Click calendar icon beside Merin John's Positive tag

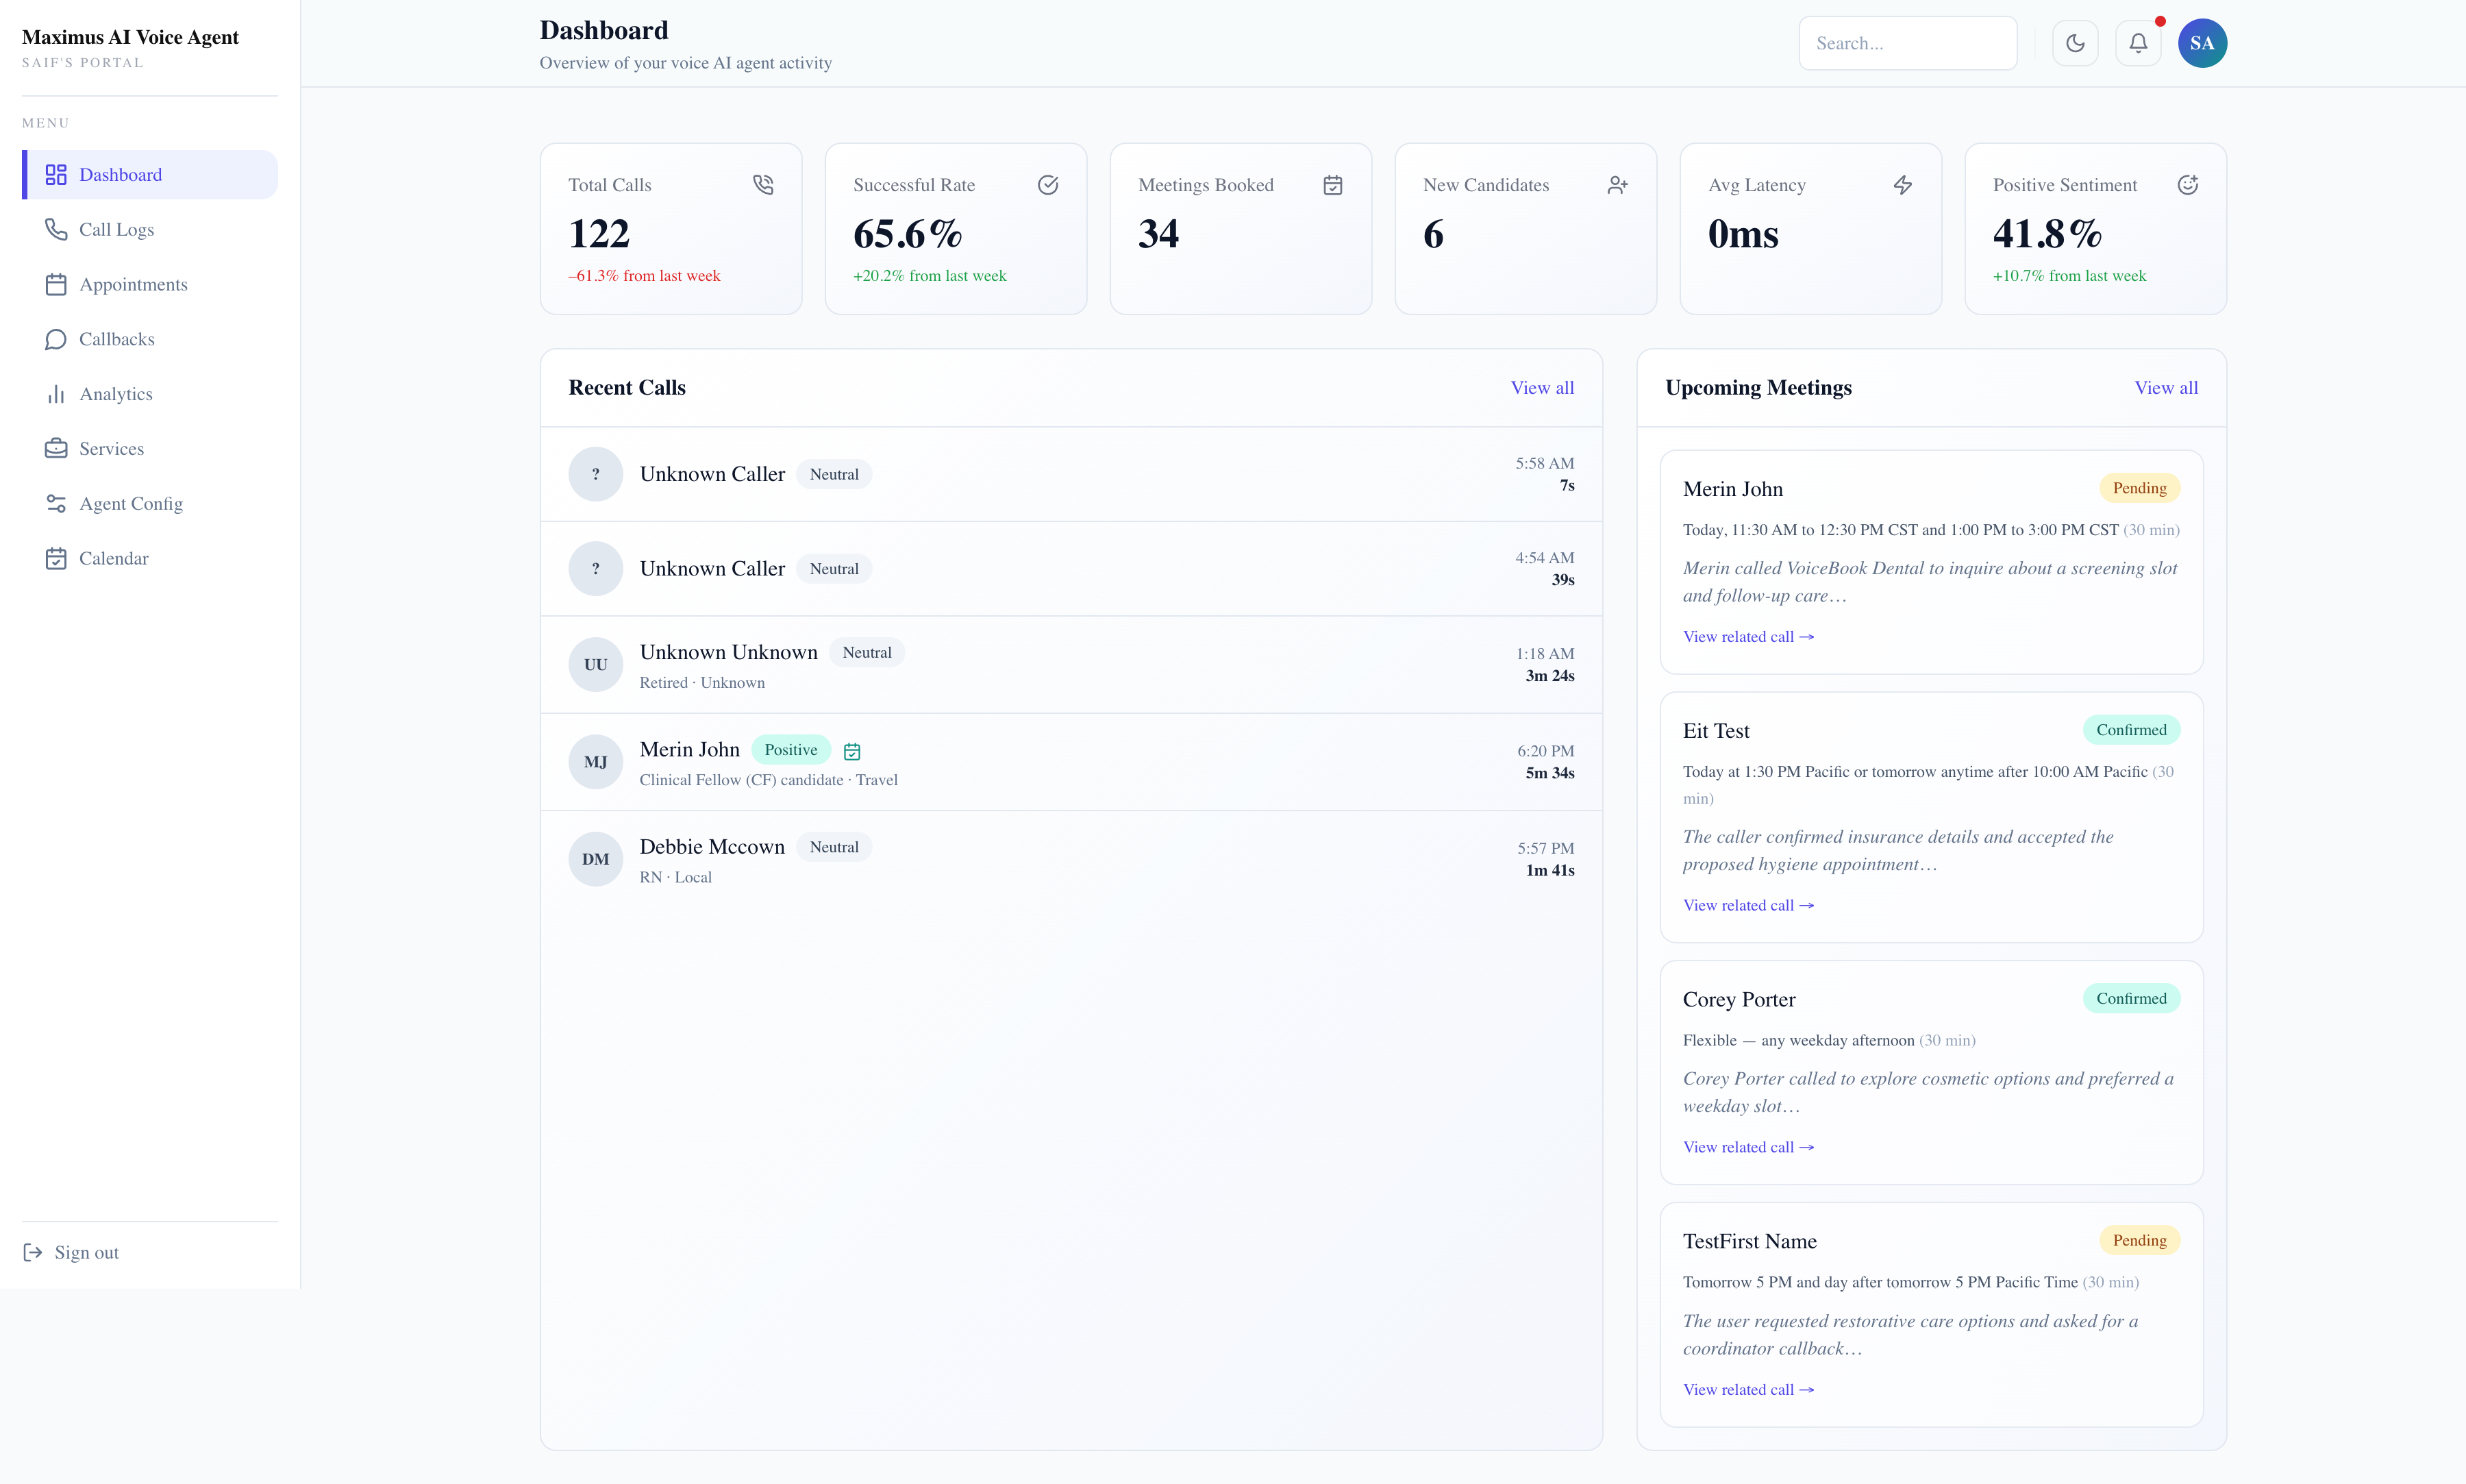tap(851, 751)
